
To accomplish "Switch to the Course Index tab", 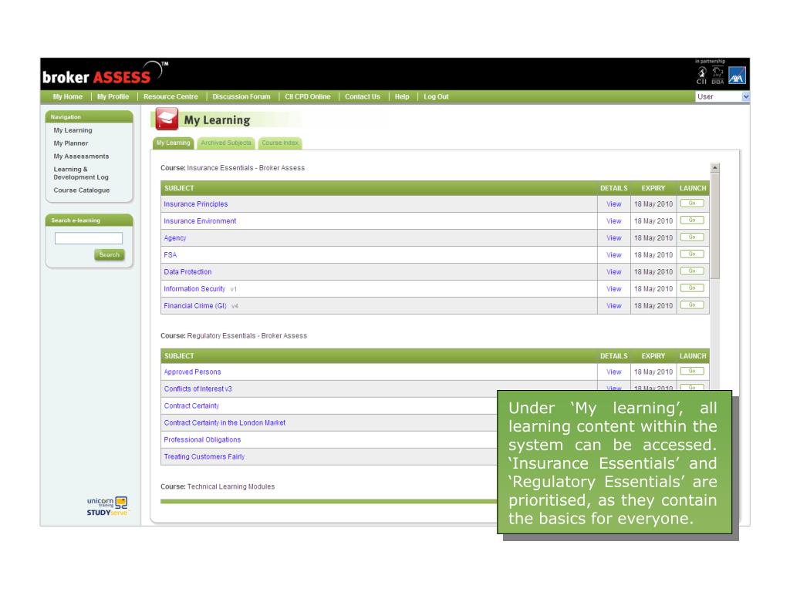I will [x=280, y=143].
